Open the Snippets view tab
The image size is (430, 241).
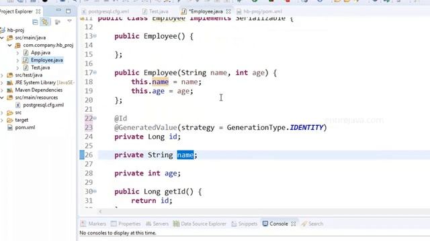tap(245, 224)
